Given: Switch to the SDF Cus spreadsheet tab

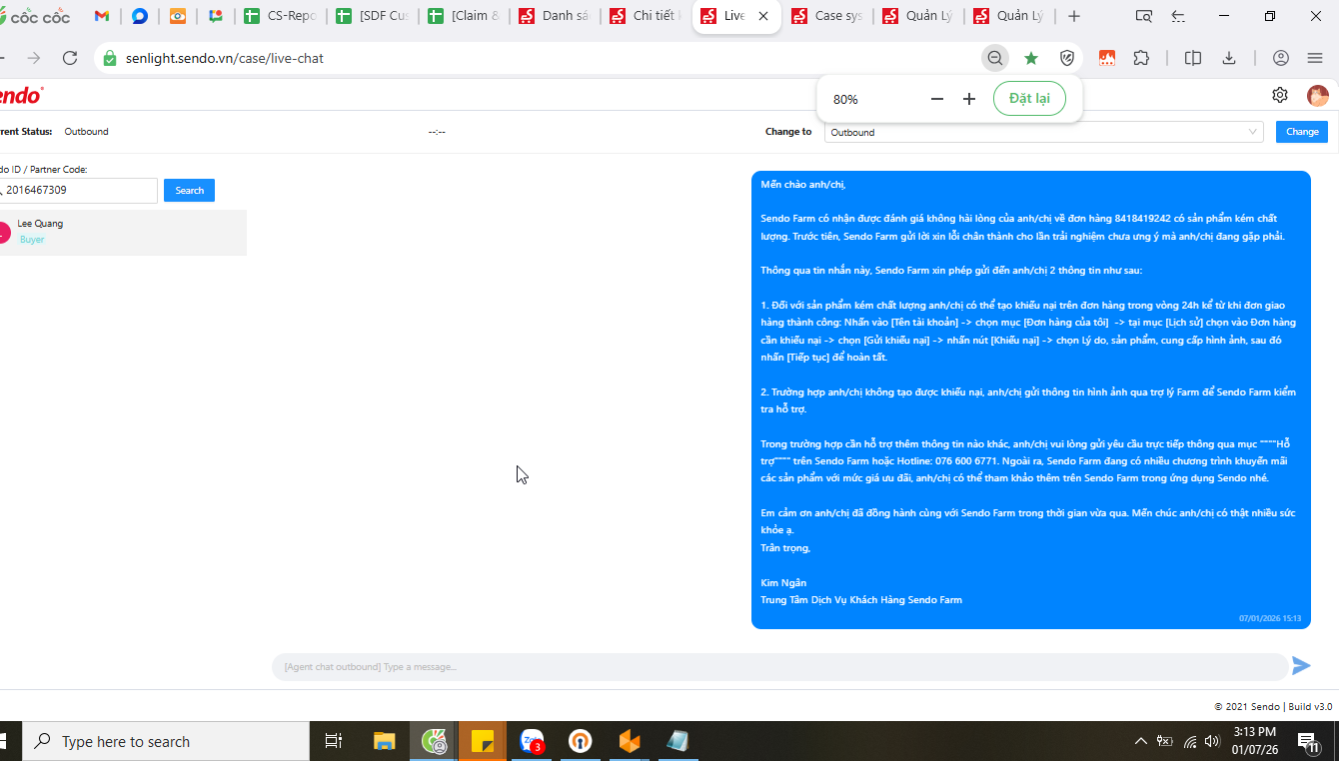Looking at the screenshot, I should coord(372,16).
